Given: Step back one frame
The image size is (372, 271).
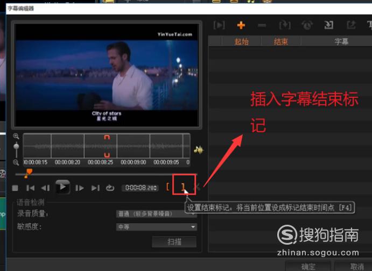Looking at the screenshot, I should (46, 188).
